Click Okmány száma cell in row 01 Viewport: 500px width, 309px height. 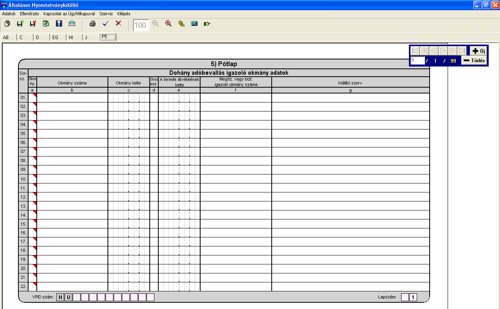[x=72, y=98]
